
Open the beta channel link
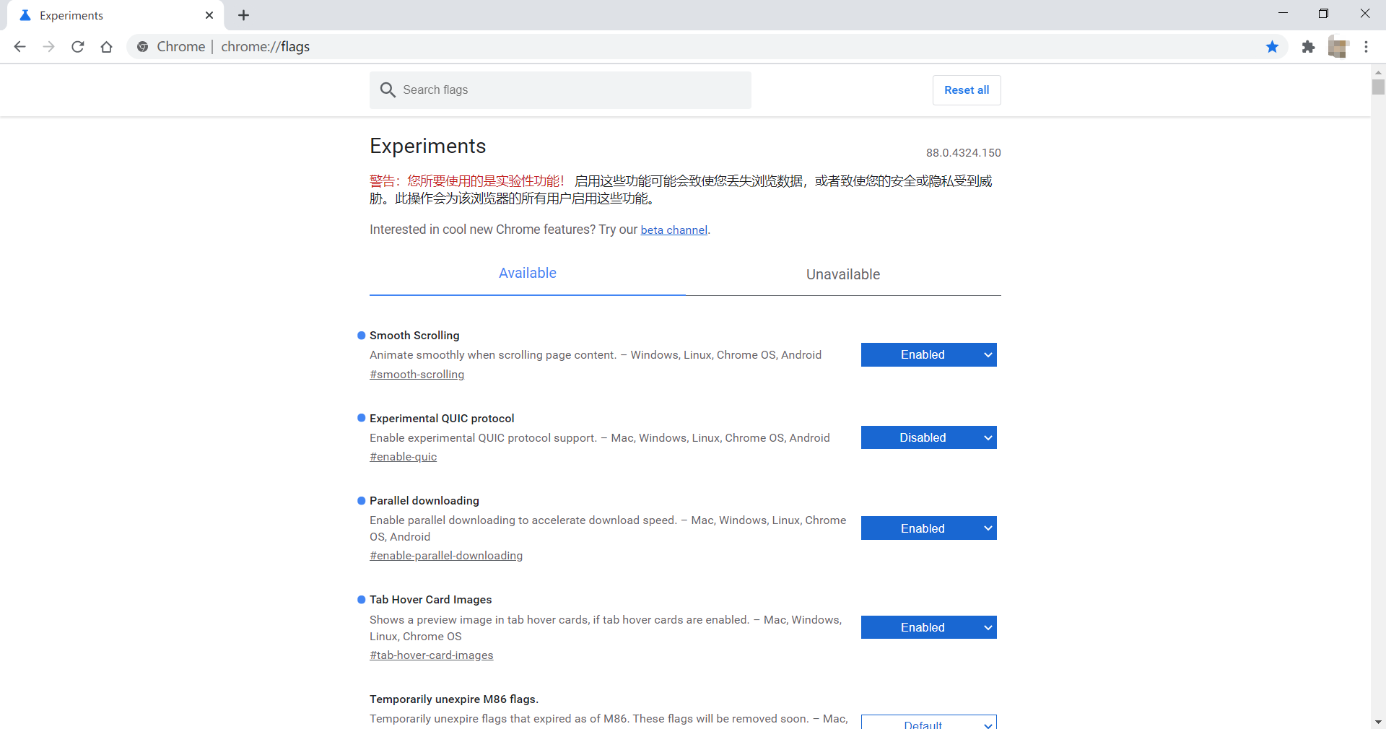(674, 230)
